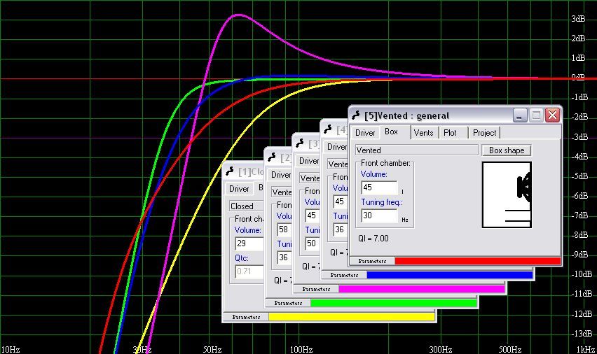Click the Box shape button
Screen dimensions: 597x354
[x=507, y=150]
